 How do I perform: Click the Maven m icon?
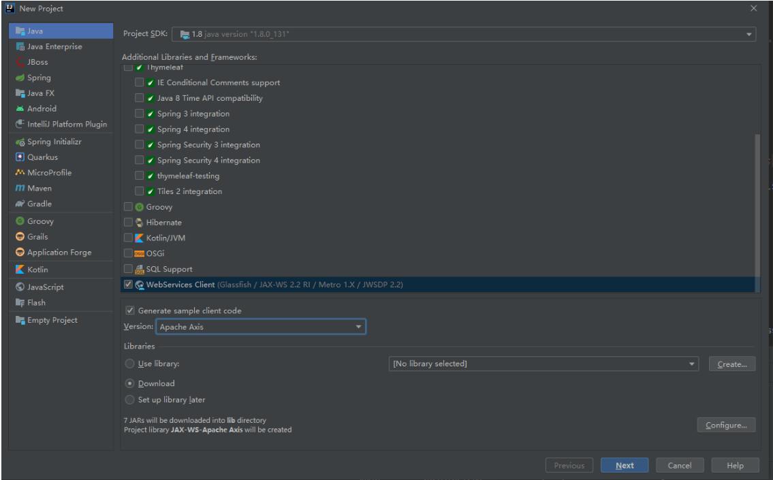(x=20, y=188)
